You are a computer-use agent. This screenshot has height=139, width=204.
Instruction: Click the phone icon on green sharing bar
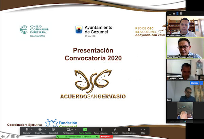[x=58, y=137]
